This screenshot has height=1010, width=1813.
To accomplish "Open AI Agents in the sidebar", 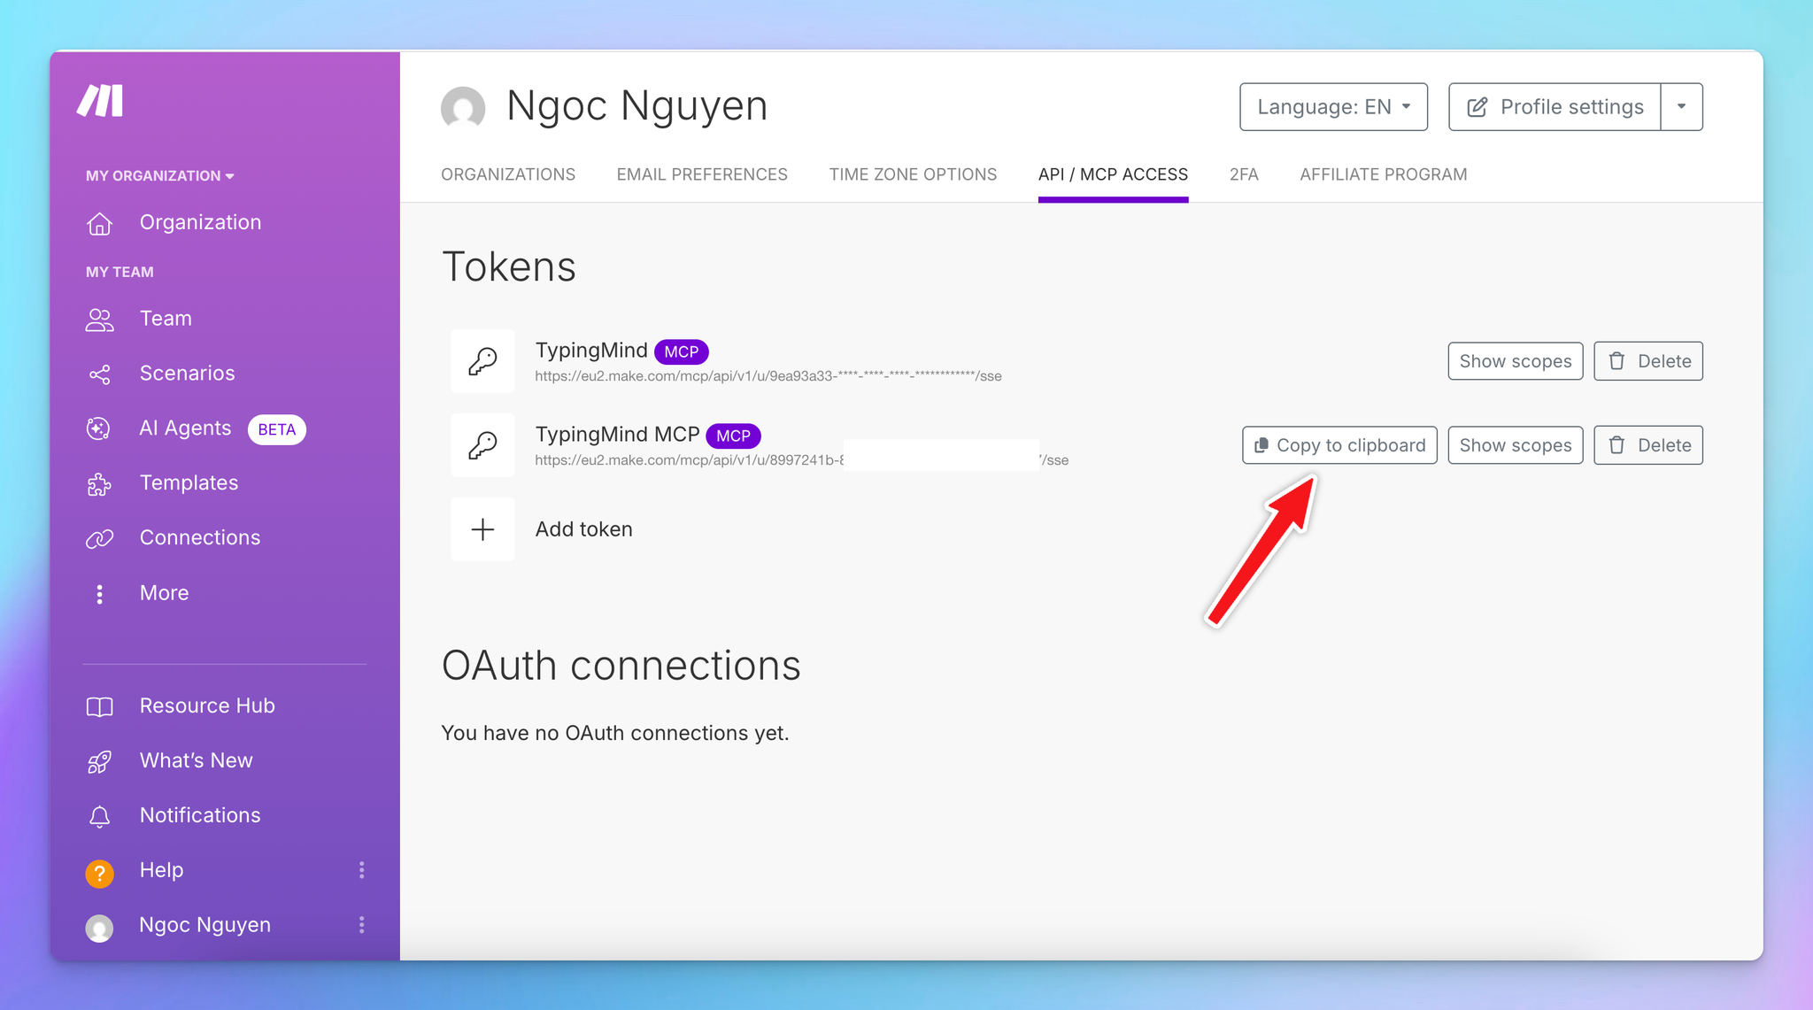I will click(185, 428).
